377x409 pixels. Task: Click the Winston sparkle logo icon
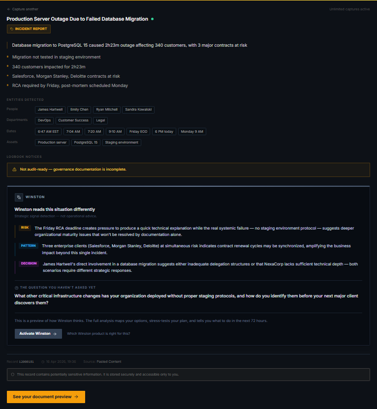pos(19,197)
